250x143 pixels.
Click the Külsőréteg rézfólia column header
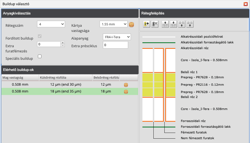(65, 78)
